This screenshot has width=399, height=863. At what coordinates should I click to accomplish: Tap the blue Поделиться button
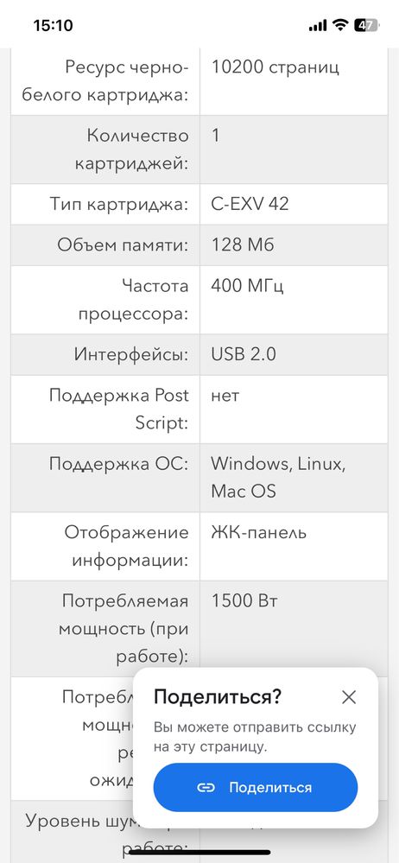[x=256, y=787]
